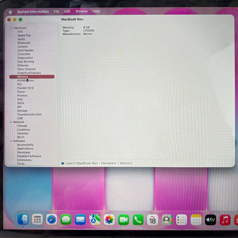Screen dimensions: 238x238
Task: Launch Safari from the Dock
Action: 51,219
